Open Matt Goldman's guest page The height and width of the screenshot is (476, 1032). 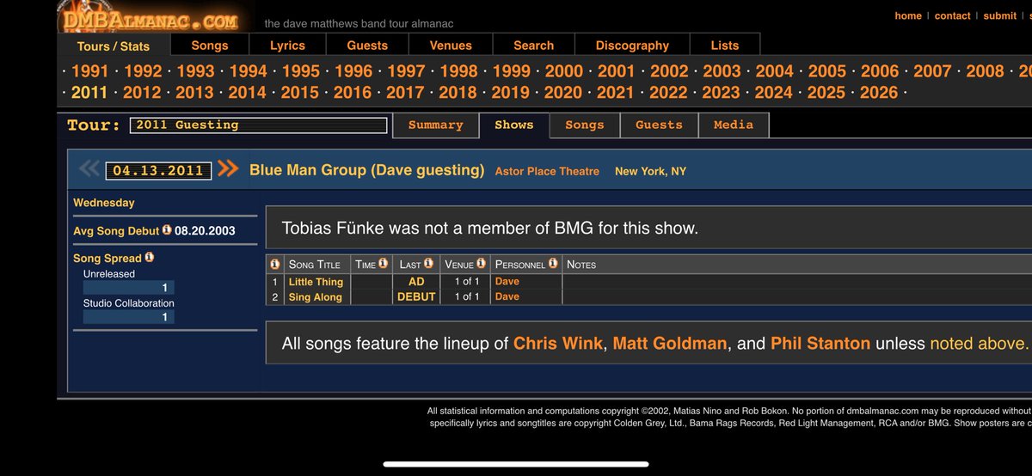669,343
